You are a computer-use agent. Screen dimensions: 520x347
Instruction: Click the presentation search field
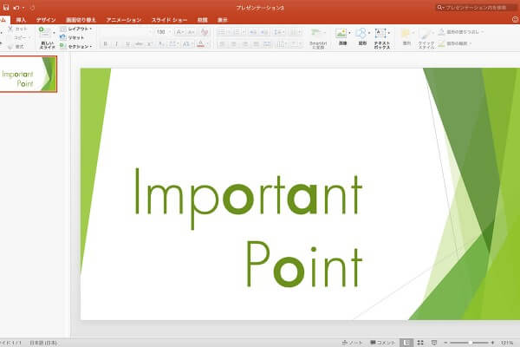pyautogui.click(x=476, y=7)
